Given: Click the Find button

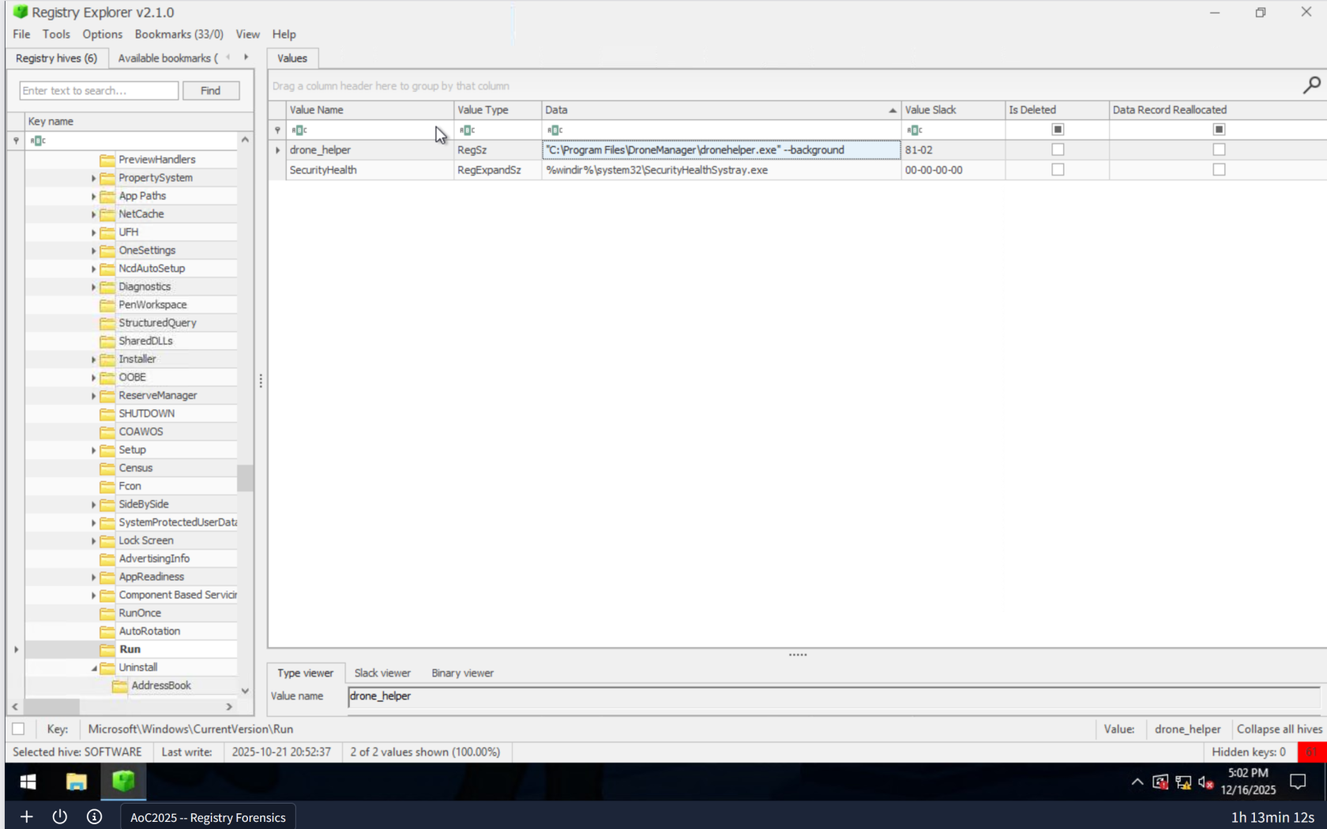Looking at the screenshot, I should pos(210,91).
